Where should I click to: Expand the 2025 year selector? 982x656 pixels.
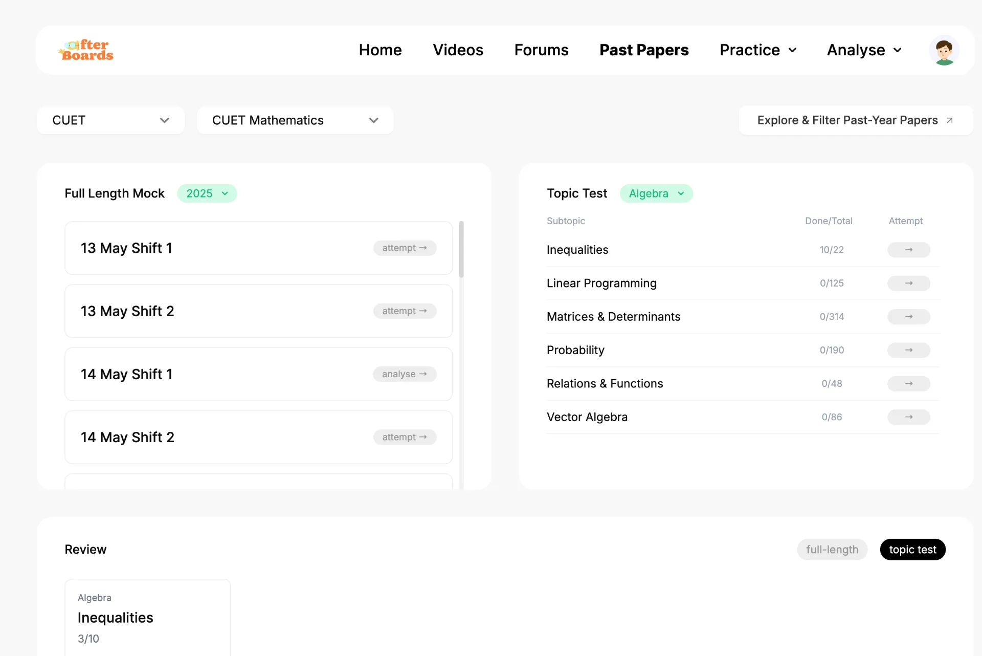click(207, 193)
